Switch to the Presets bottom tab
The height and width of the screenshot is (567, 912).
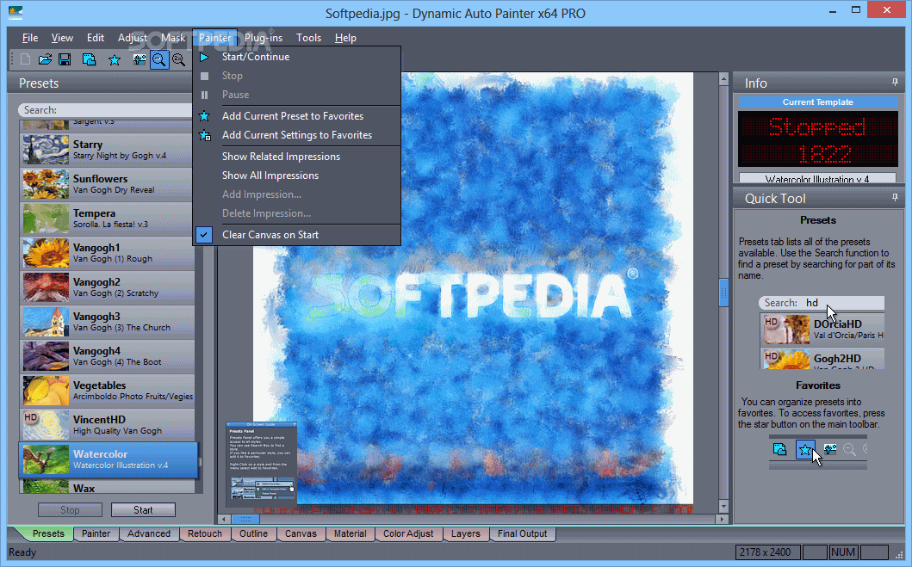click(x=48, y=533)
